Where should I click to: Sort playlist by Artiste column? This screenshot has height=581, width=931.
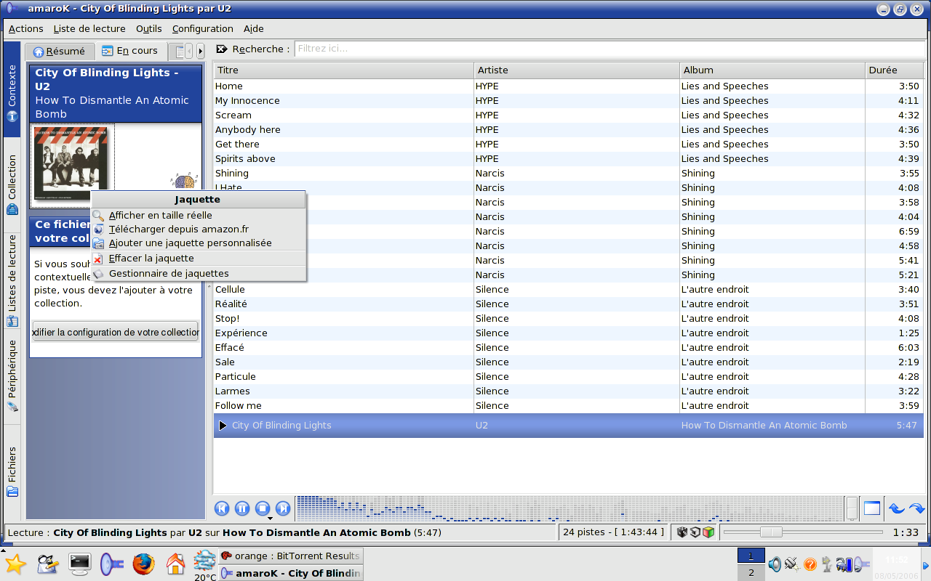(x=577, y=70)
